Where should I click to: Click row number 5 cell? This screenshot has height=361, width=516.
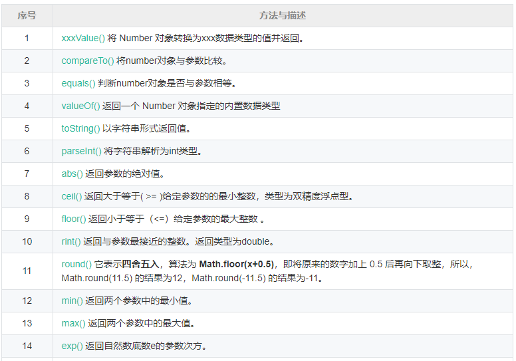(x=27, y=129)
